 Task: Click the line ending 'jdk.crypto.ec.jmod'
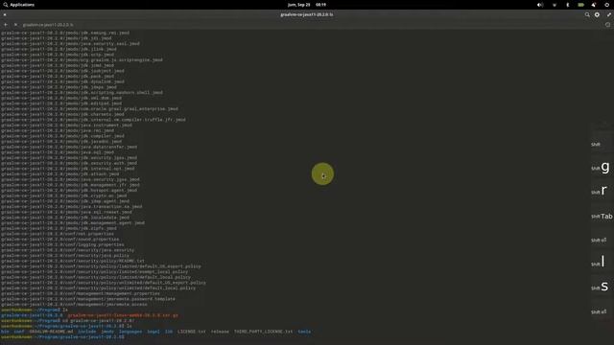pyautogui.click(x=64, y=195)
